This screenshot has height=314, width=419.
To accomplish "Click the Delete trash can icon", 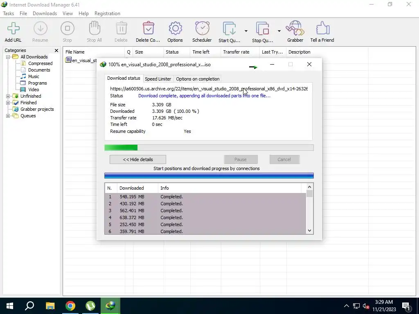I will pyautogui.click(x=121, y=28).
